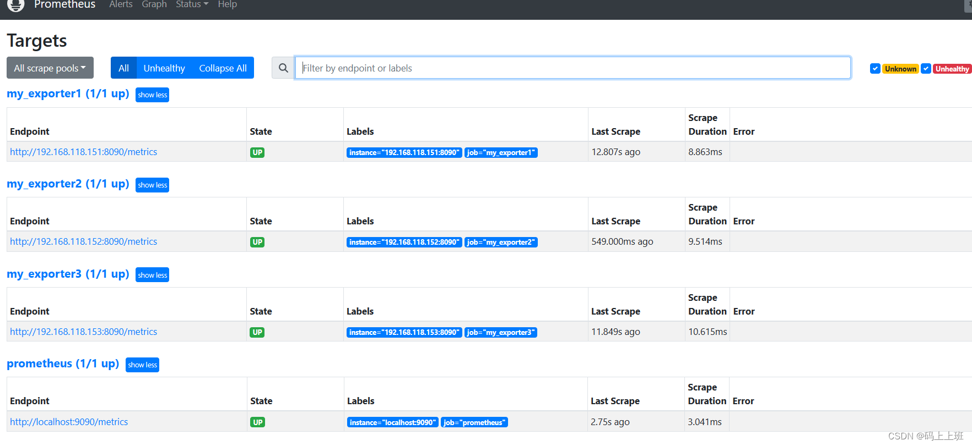Screen dimensions: 972x446
Task: Collapse my_exporter2 with show less
Action: pos(153,185)
